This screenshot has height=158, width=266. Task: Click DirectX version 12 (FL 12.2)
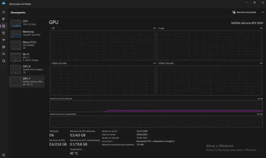click(x=142, y=138)
